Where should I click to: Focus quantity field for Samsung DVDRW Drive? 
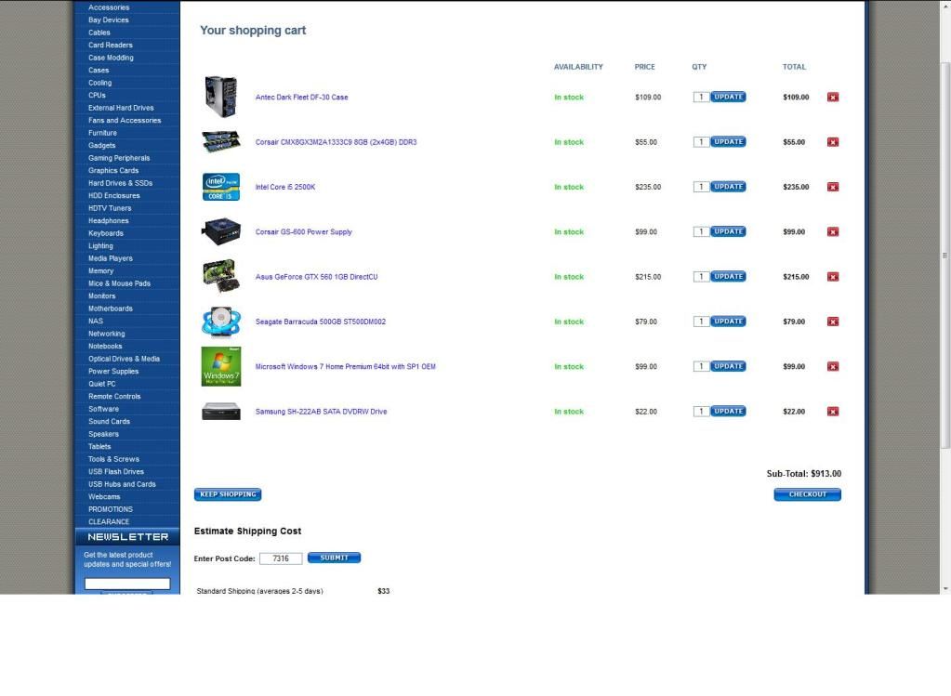pos(701,411)
